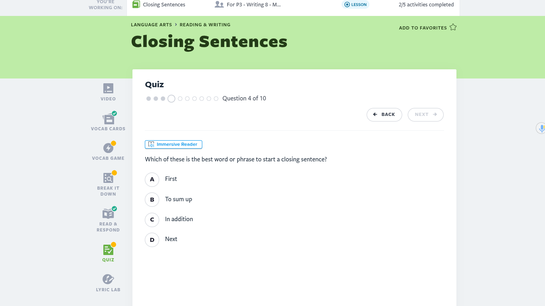Click the Back button
Viewport: 545px width, 306px height.
pos(384,114)
